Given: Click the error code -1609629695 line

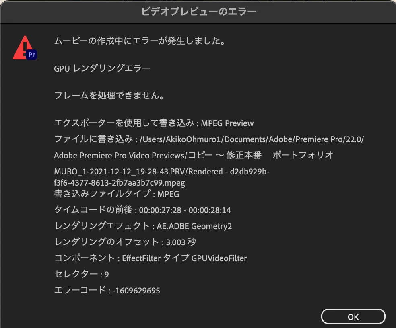Looking at the screenshot, I should point(107,290).
